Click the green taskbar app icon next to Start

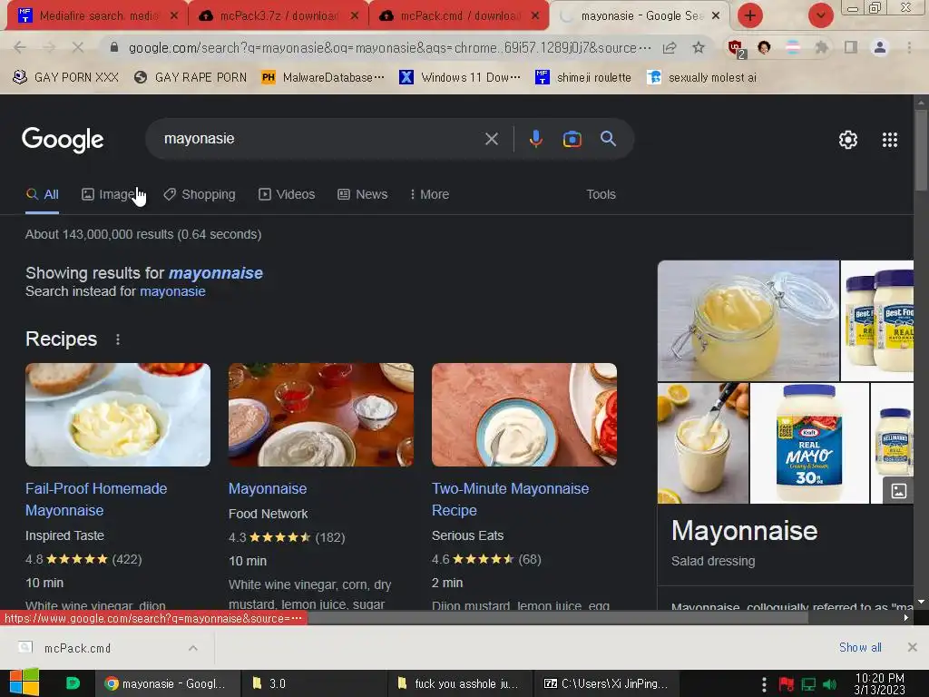(73, 683)
